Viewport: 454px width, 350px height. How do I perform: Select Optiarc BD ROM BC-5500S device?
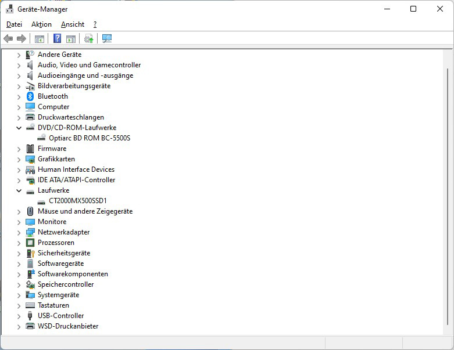click(90, 138)
